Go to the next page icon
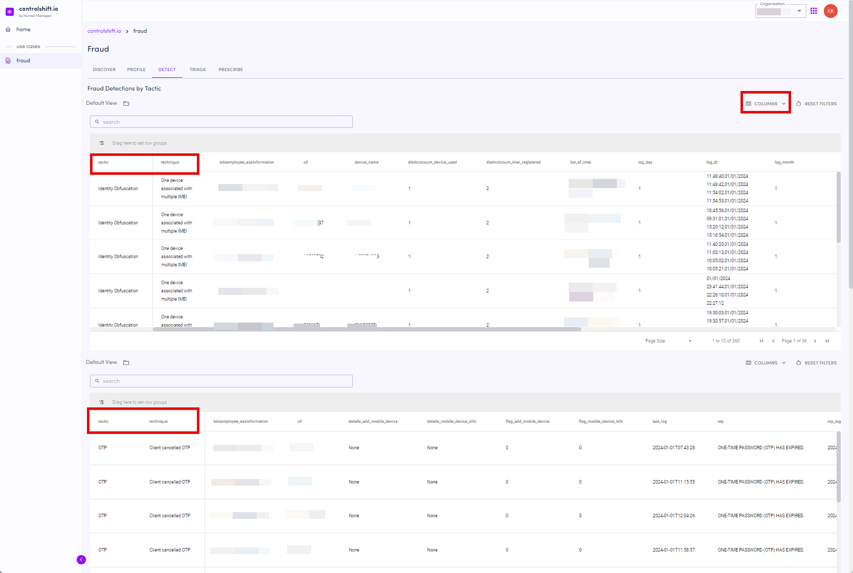The height and width of the screenshot is (573, 853). (815, 341)
